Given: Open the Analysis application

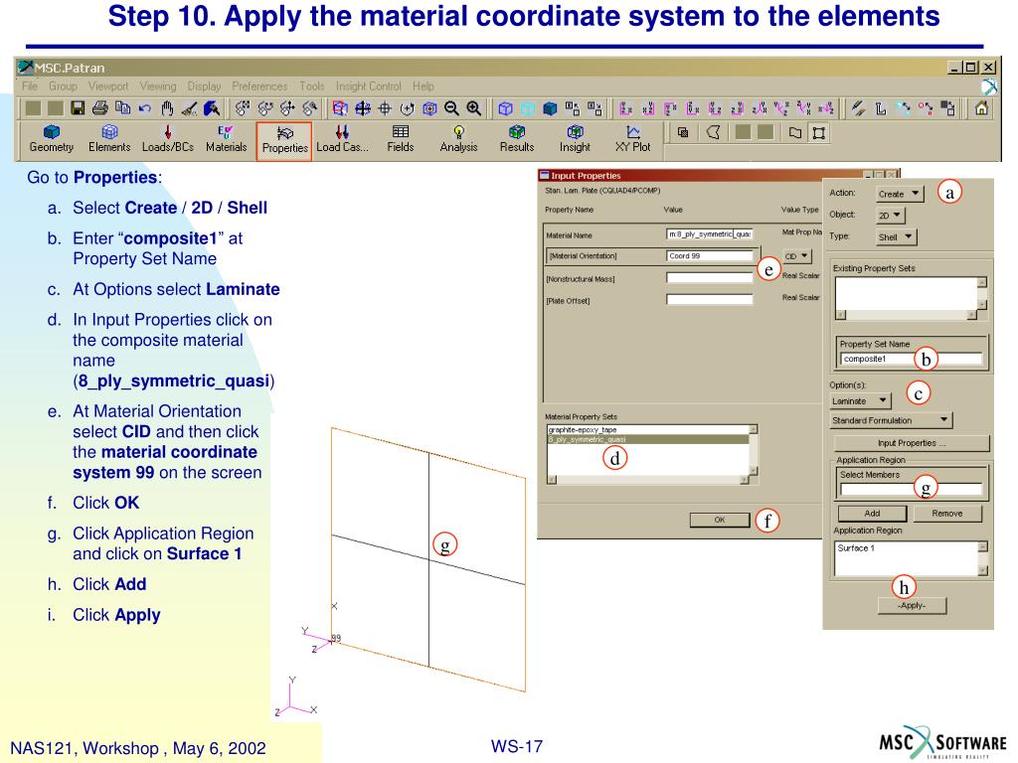Looking at the screenshot, I should tap(458, 139).
